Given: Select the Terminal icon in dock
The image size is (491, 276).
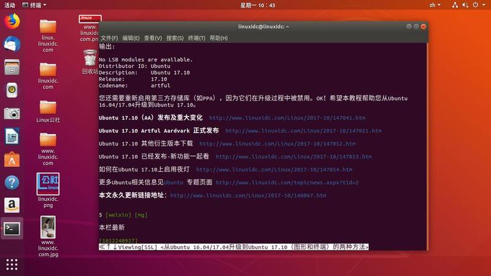Looking at the screenshot, I should point(12,228).
